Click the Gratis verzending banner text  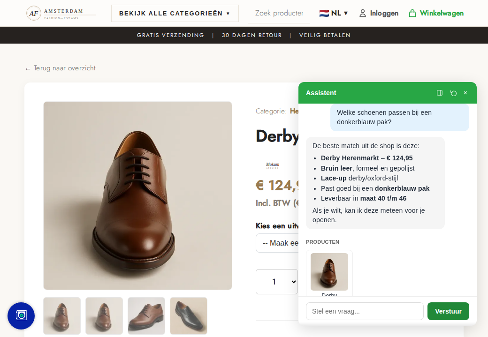170,35
